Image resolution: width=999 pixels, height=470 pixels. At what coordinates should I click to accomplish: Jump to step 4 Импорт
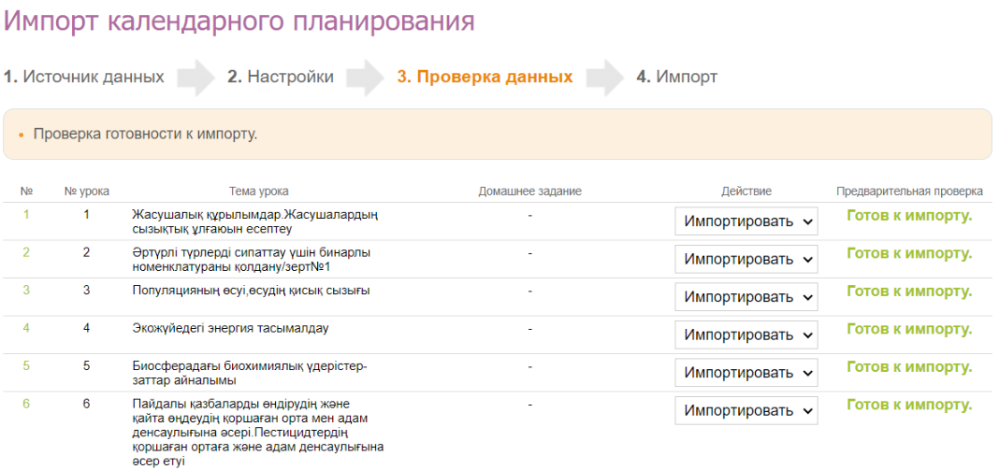pos(677,77)
